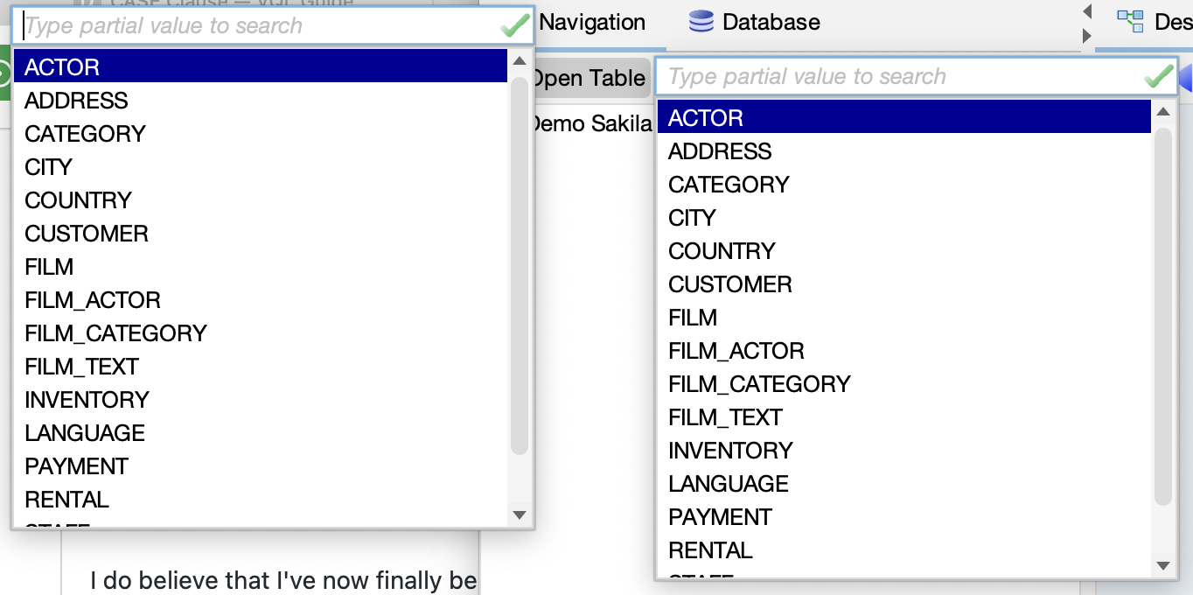Select CITY in the left list

(261, 166)
